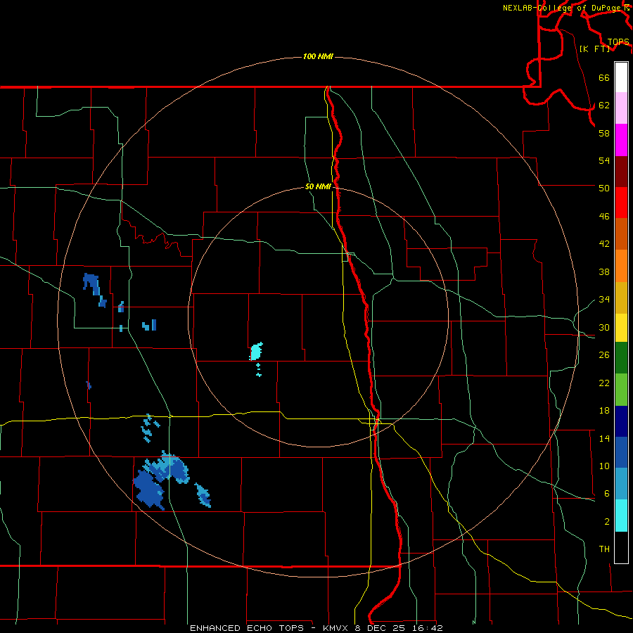Pick the dark orange legend swatch
This screenshot has height=633, width=633.
(x=621, y=234)
